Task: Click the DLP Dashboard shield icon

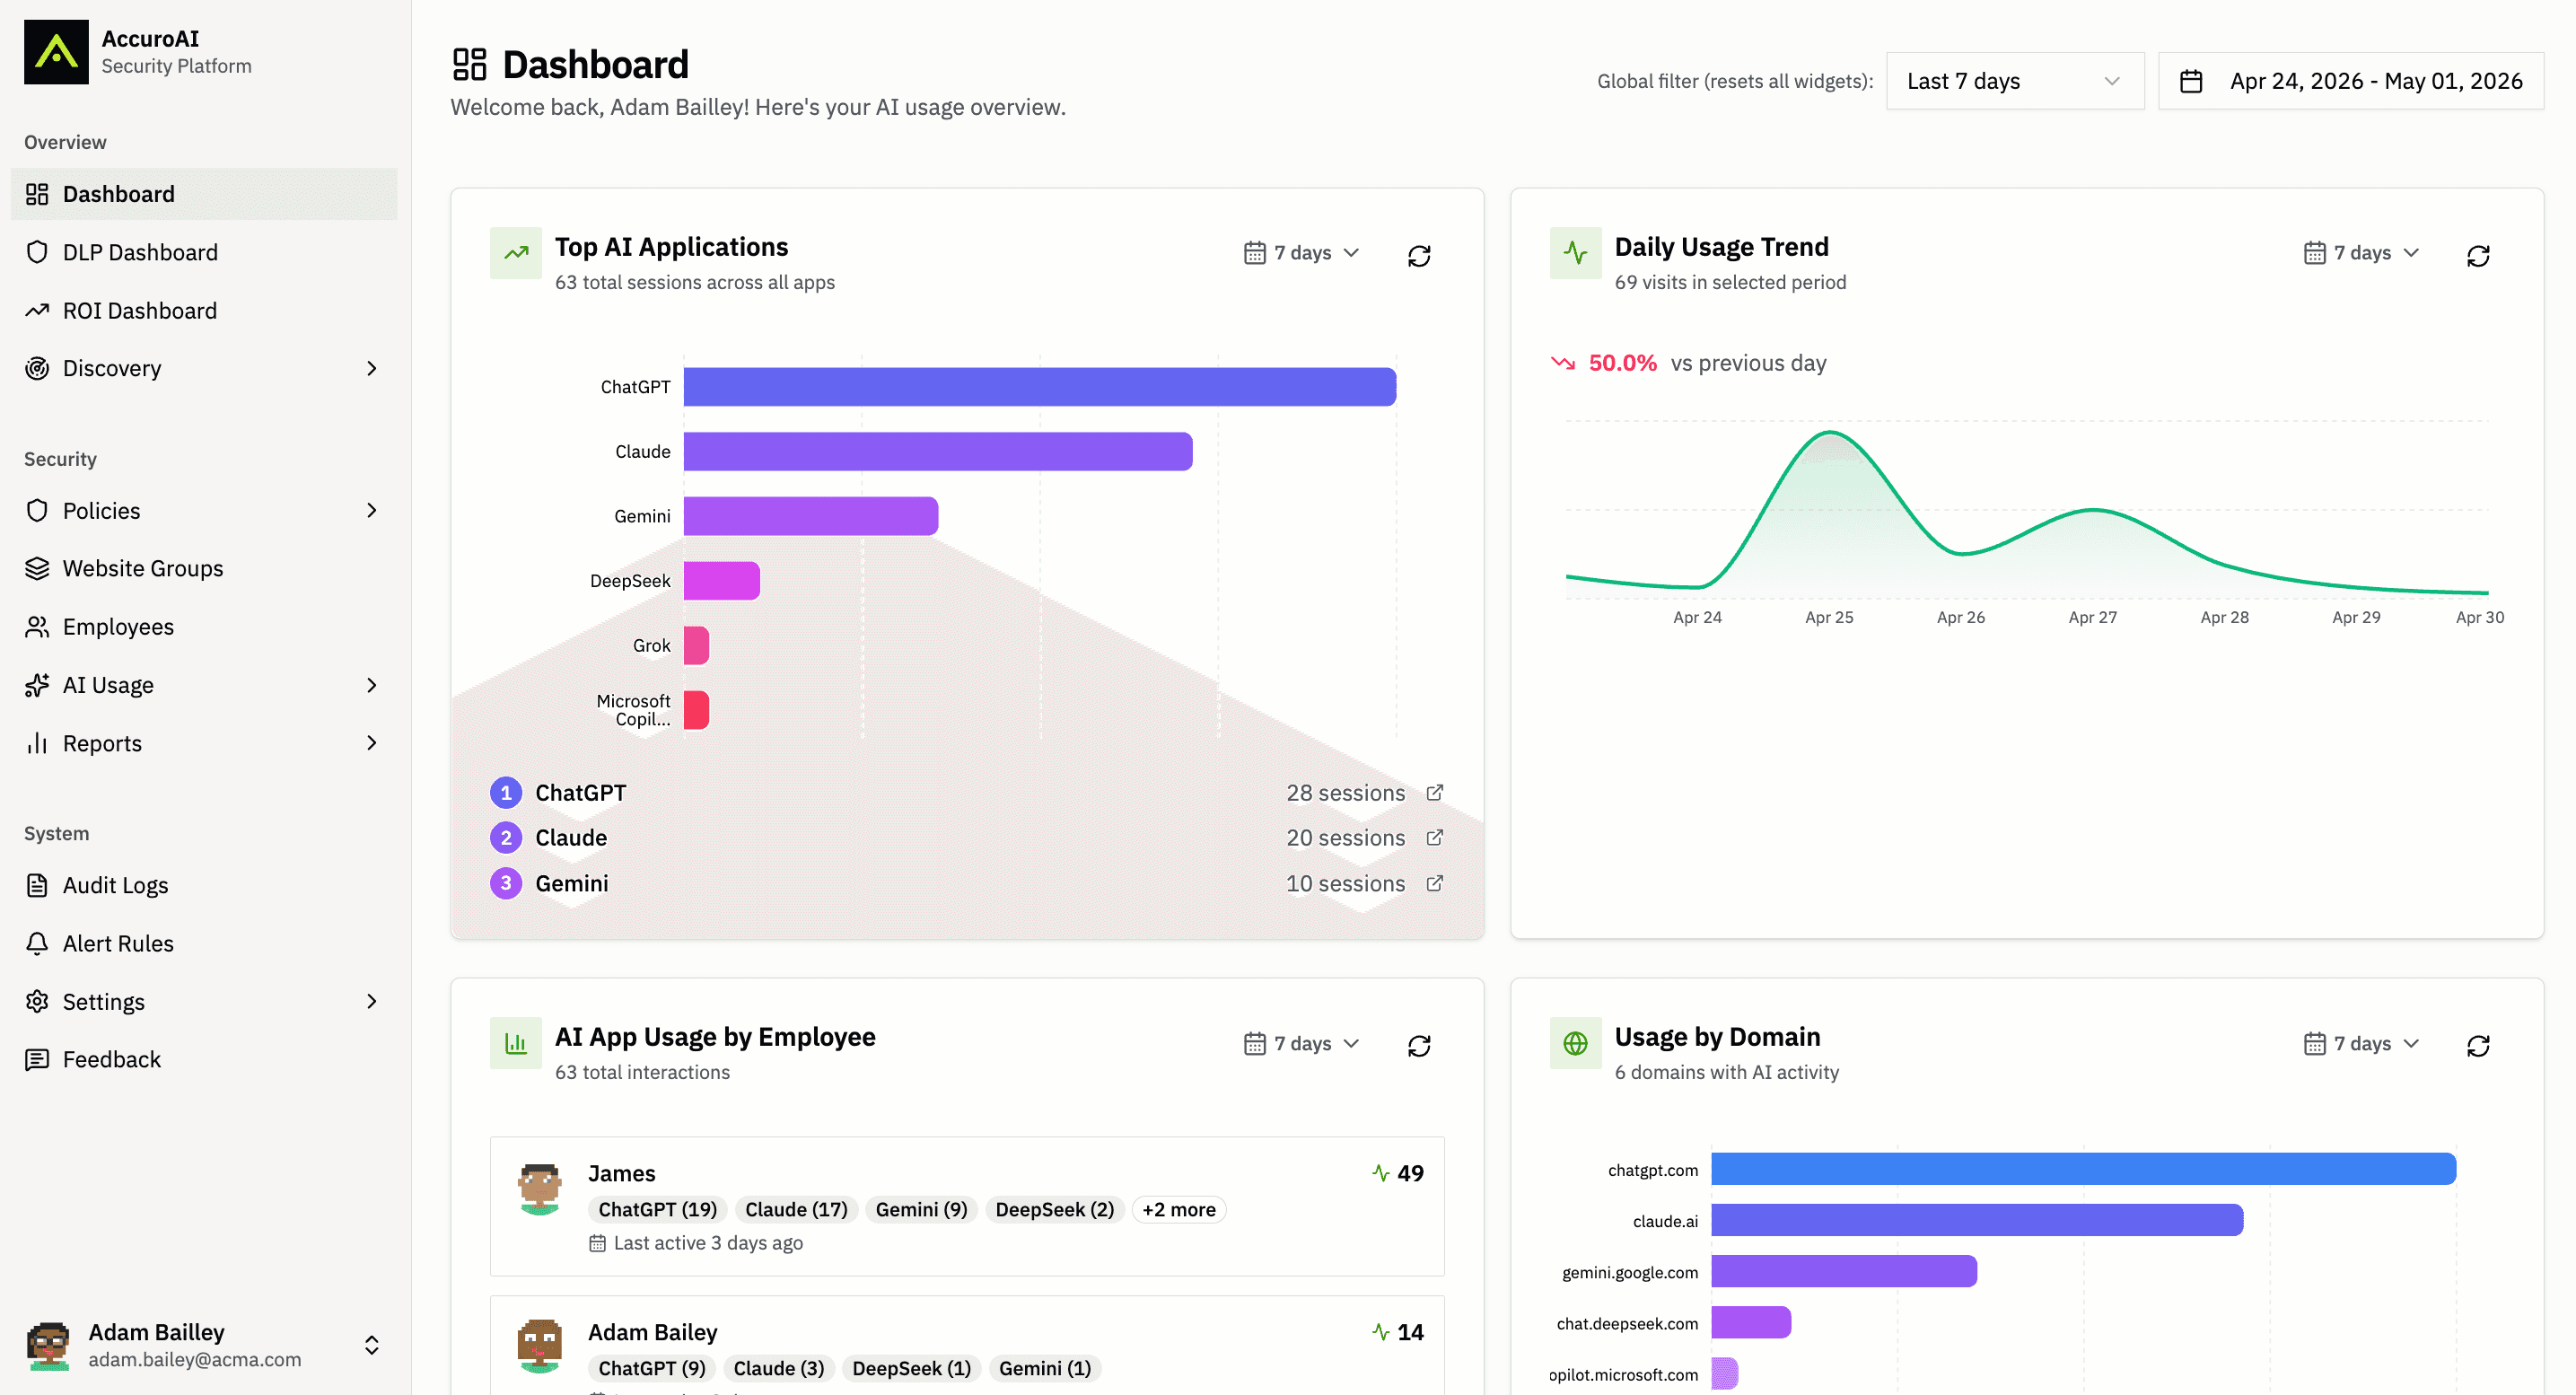Action: pyautogui.click(x=37, y=252)
